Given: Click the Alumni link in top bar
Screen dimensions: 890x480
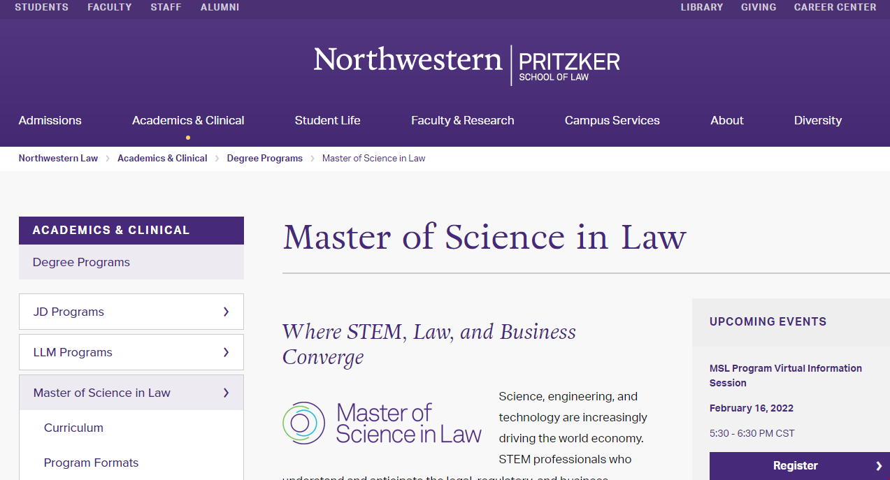Looking at the screenshot, I should (220, 7).
